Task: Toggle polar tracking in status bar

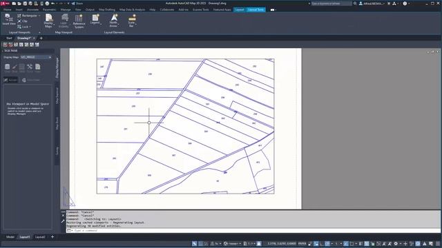Action: 327,243
